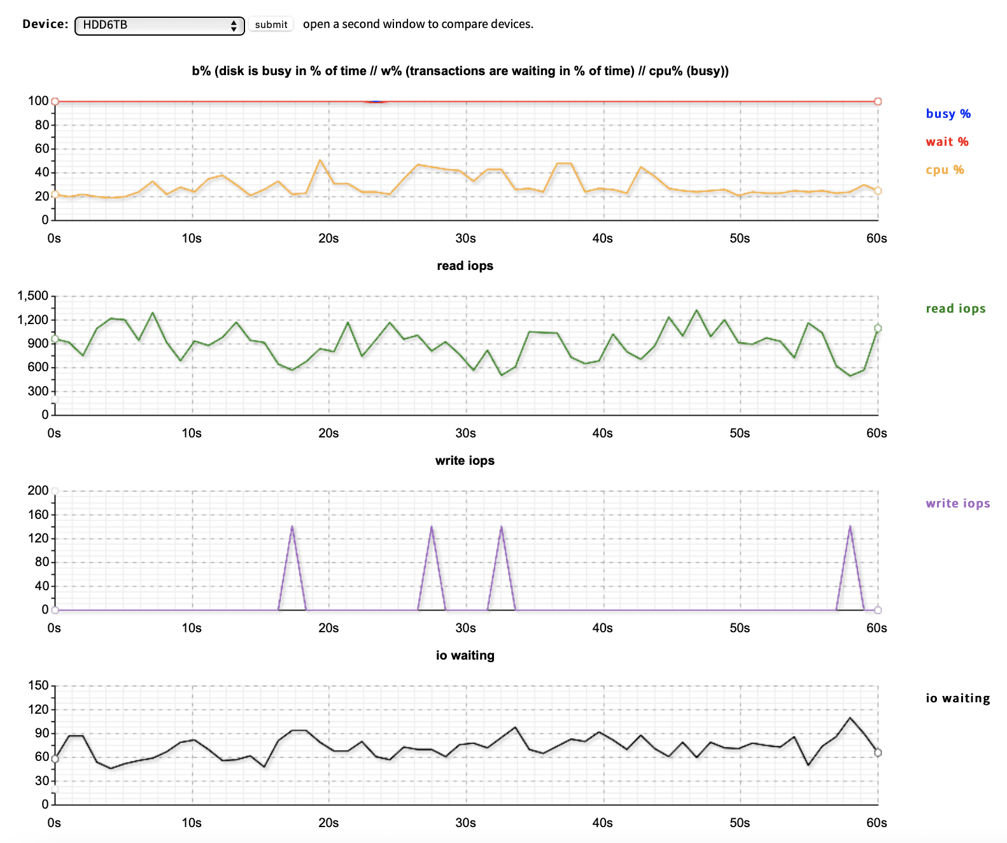1007x843 pixels.
Task: Click the read iops end marker at 60s
Action: click(x=878, y=329)
